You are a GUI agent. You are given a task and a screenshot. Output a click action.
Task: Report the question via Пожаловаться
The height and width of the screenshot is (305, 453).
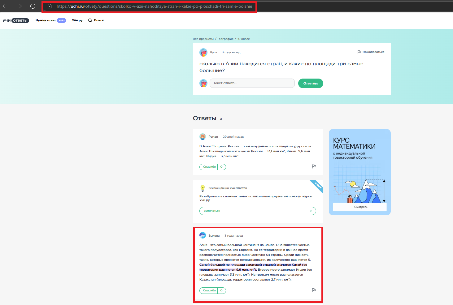371,52
